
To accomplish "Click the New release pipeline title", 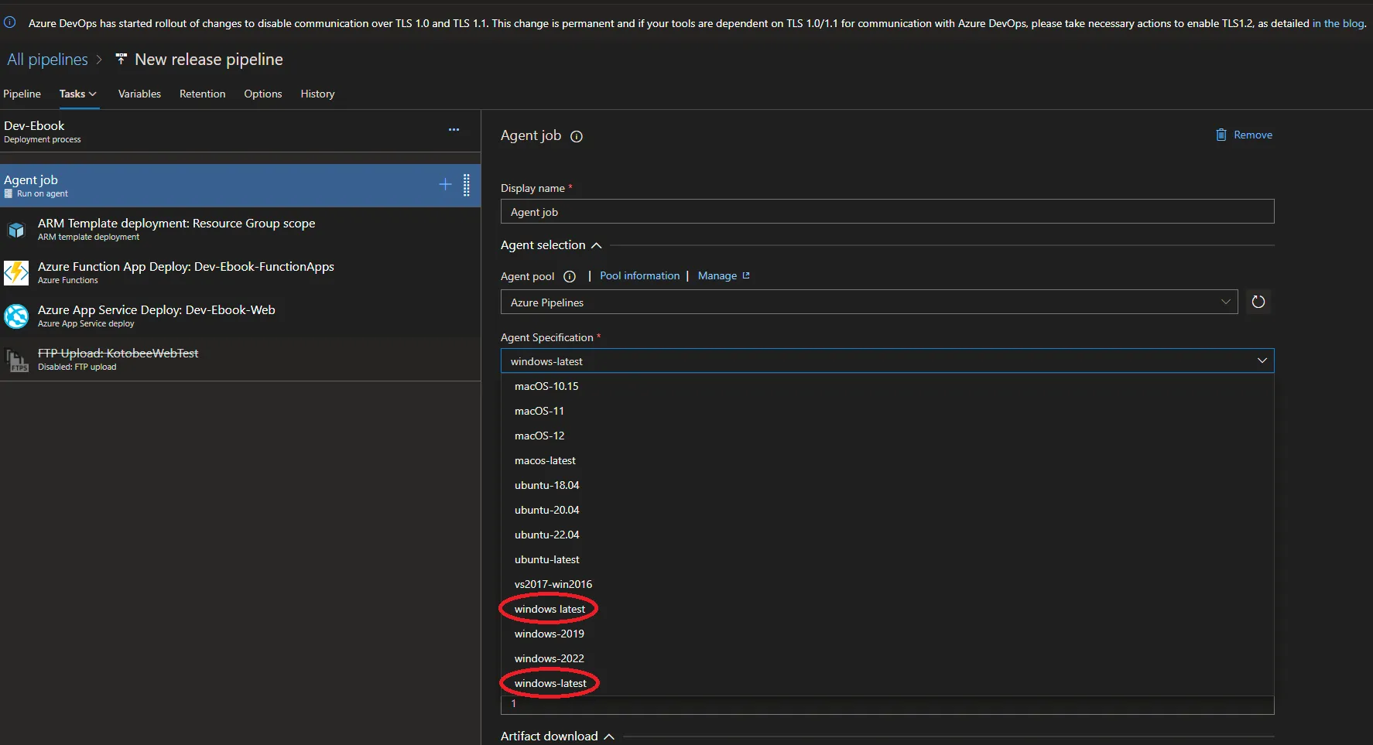I will [209, 60].
